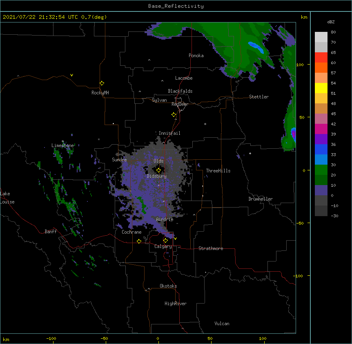Select the ThreeHills label
Screen dimensions: 352x344
pyautogui.click(x=218, y=171)
